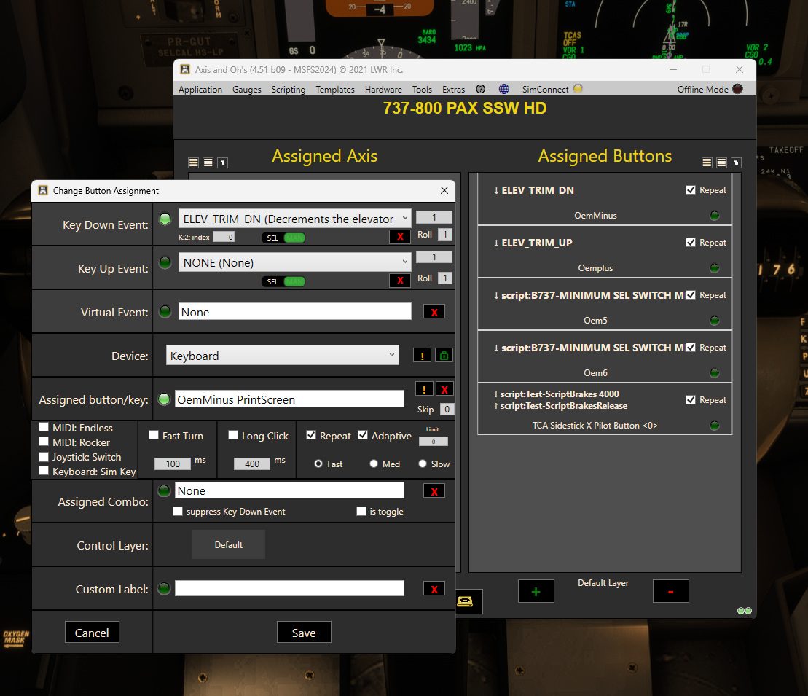Click second list-view icon above Assigned Buttons
Viewport: 808px width, 696px height.
coord(721,163)
